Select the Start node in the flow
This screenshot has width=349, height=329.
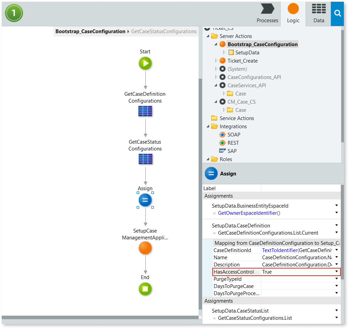(x=145, y=63)
